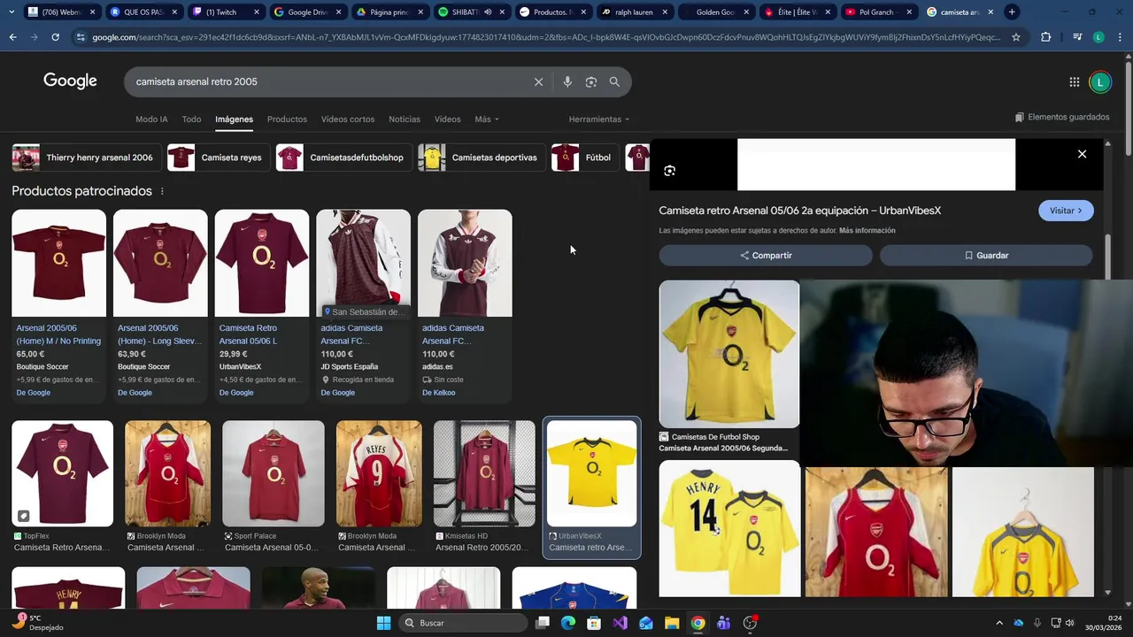
Task: Open a new Chrome tab
Action: pos(1012,12)
